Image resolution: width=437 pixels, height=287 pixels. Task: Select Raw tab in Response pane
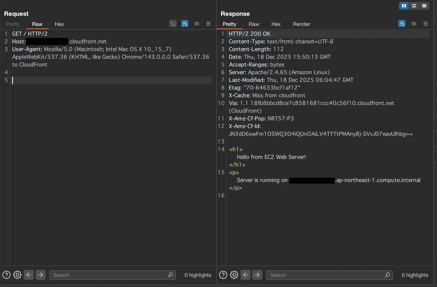click(254, 24)
